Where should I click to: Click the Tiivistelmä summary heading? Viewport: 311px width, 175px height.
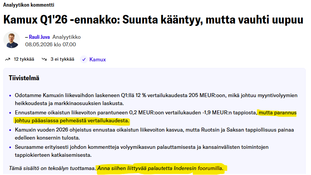tap(24, 78)
